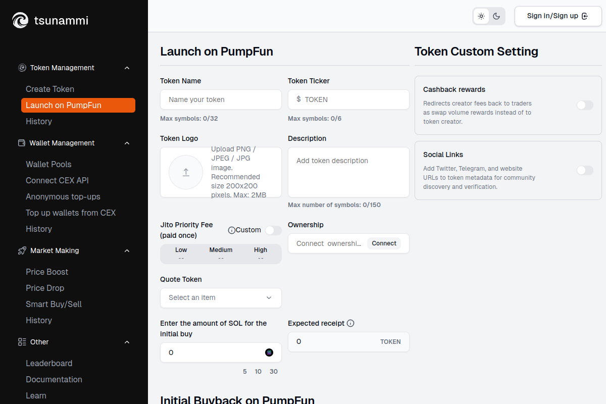Image resolution: width=606 pixels, height=404 pixels.
Task: Enable Cashback rewards toggle
Action: click(585, 105)
